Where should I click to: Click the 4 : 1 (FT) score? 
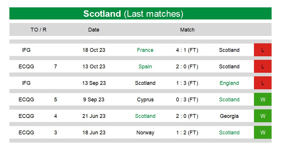pyautogui.click(x=187, y=50)
